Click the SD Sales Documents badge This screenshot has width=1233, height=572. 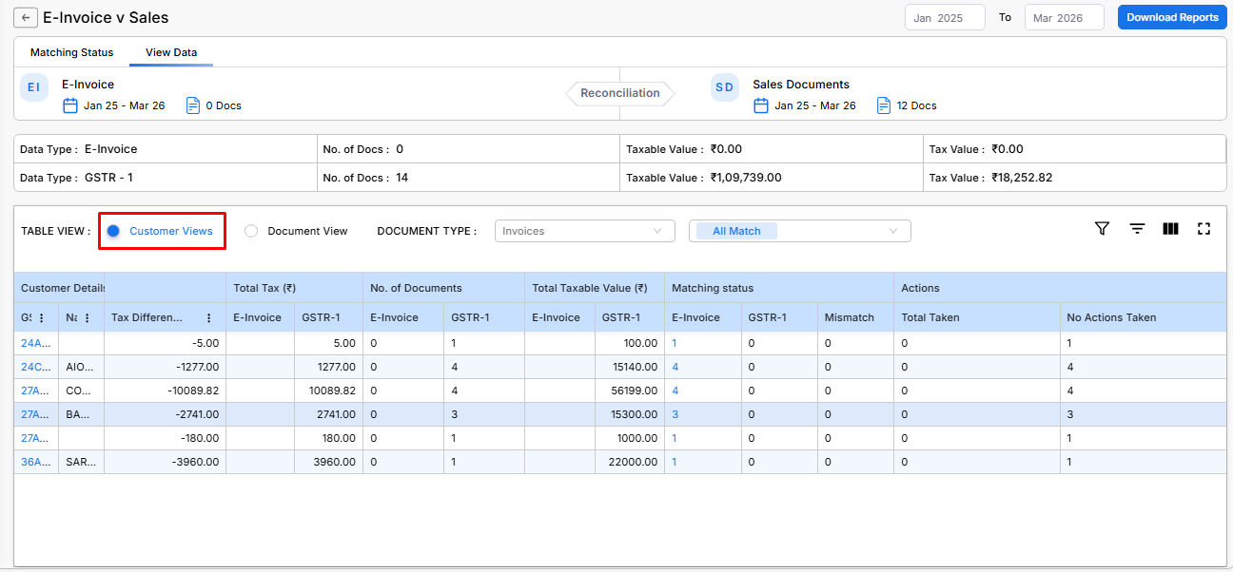[725, 87]
